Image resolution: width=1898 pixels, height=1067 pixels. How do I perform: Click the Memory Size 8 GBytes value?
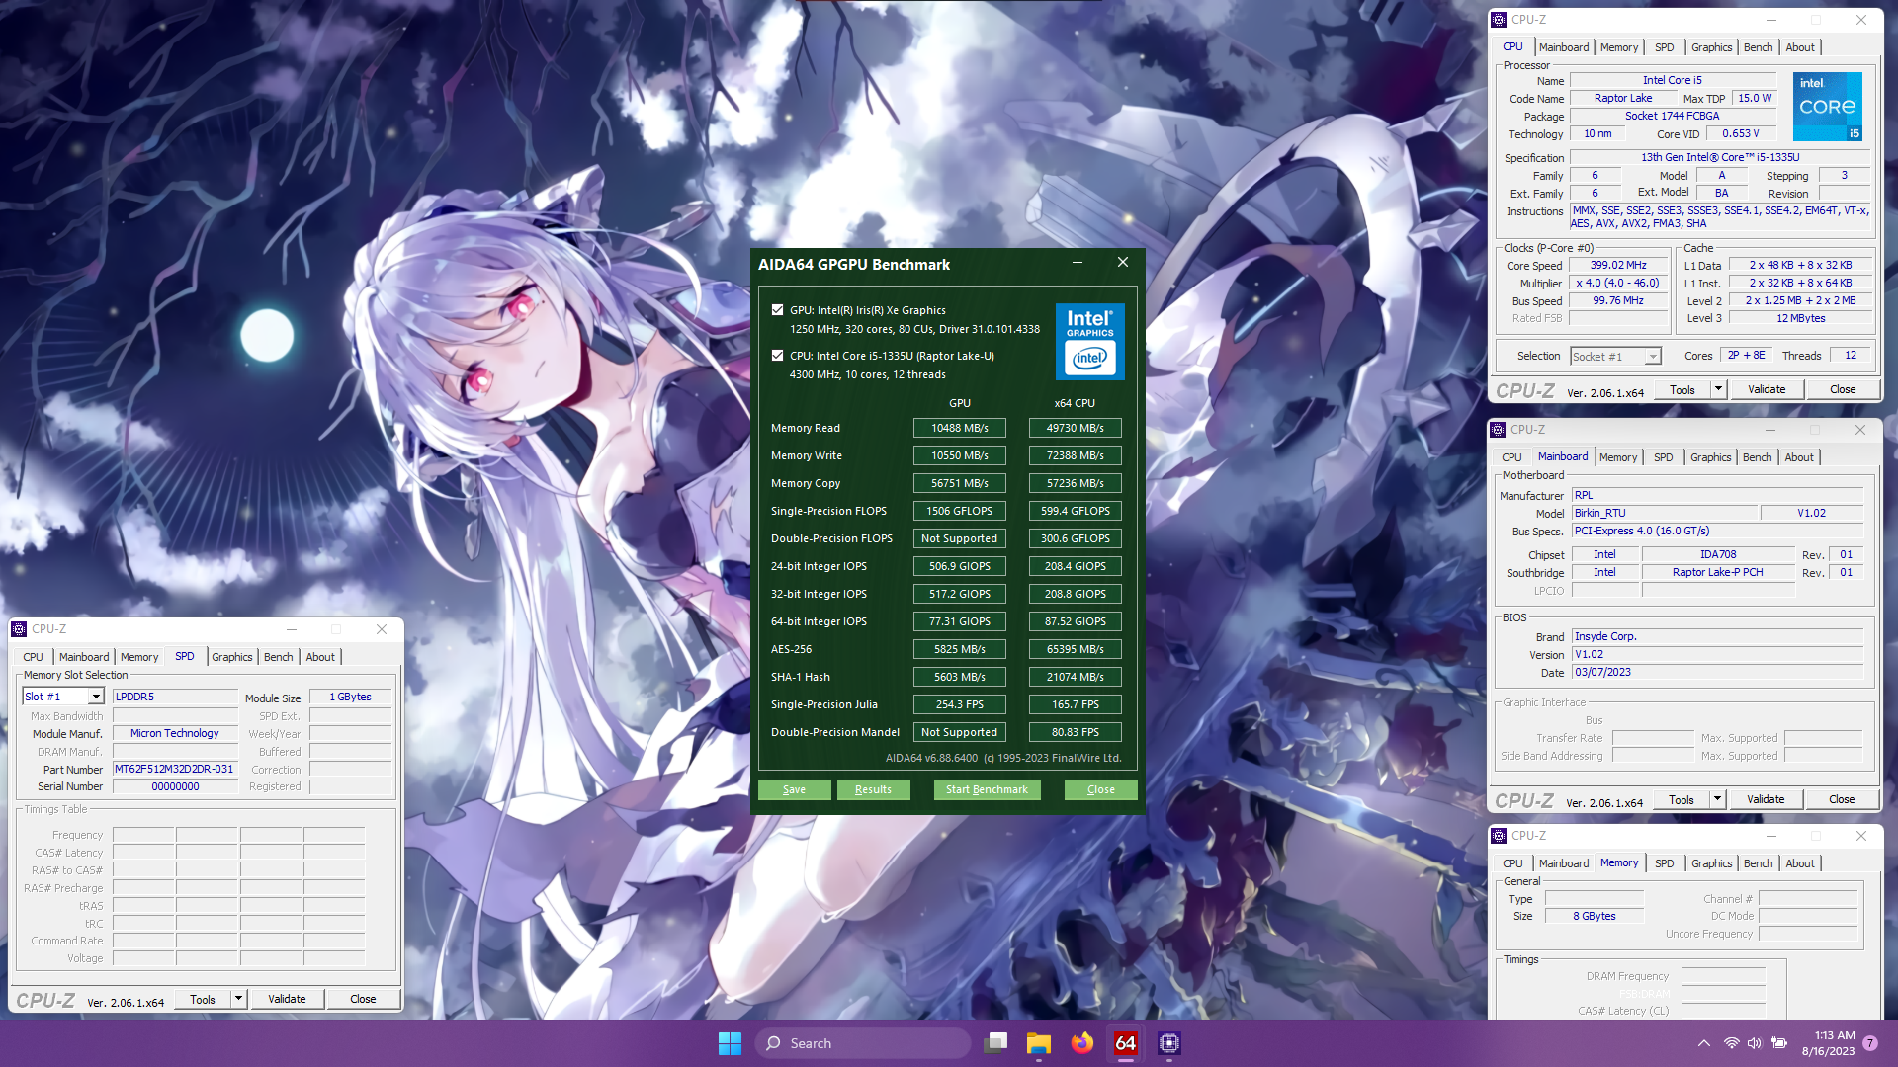(1594, 916)
